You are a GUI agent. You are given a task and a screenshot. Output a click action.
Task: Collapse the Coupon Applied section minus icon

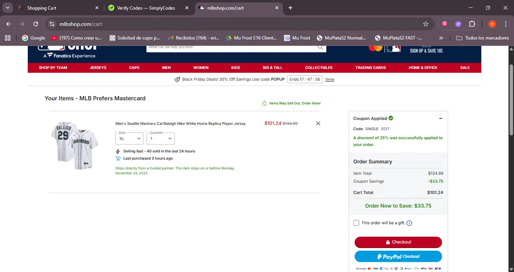point(441,119)
